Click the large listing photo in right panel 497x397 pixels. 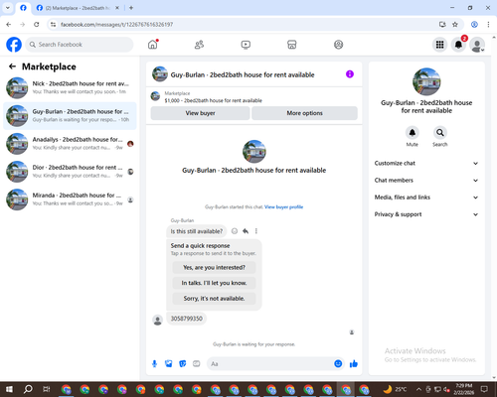click(426, 81)
